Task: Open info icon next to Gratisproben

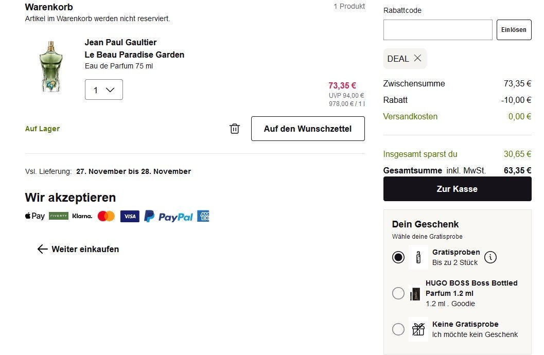Action: point(490,257)
